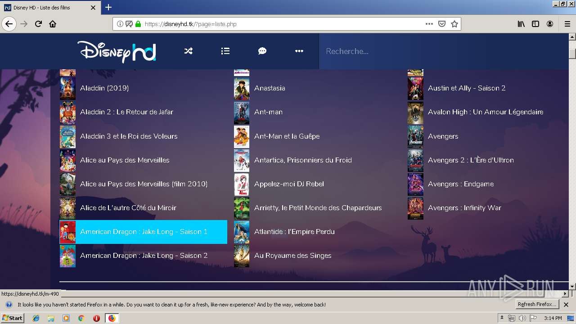The image size is (576, 324).
Task: Open American Dragon : Jake Long - Saison 1
Action: (144, 232)
